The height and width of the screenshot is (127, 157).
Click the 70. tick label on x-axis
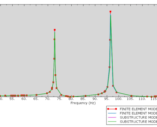[x=48, y=99]
